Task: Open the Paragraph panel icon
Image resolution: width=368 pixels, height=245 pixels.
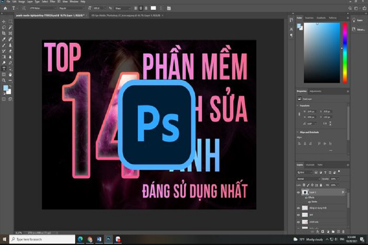Action: click(291, 36)
